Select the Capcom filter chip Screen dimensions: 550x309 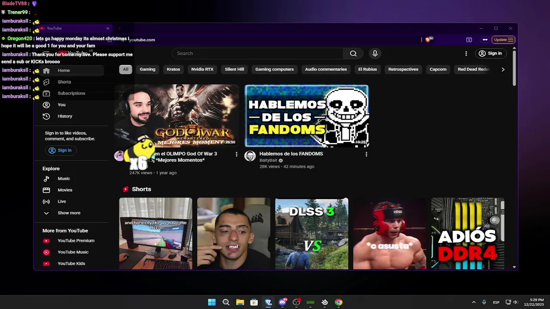438,69
